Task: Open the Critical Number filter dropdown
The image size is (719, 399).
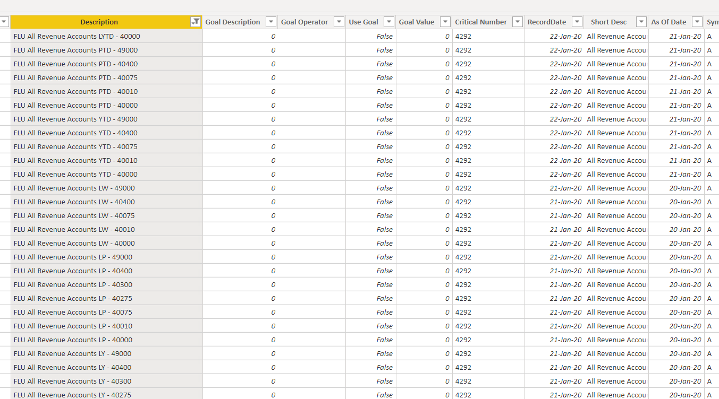Action: (518, 22)
